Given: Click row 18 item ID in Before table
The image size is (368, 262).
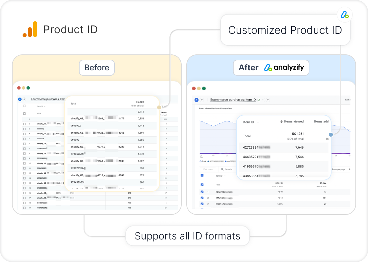Looking at the screenshot, I should pos(42,203).
